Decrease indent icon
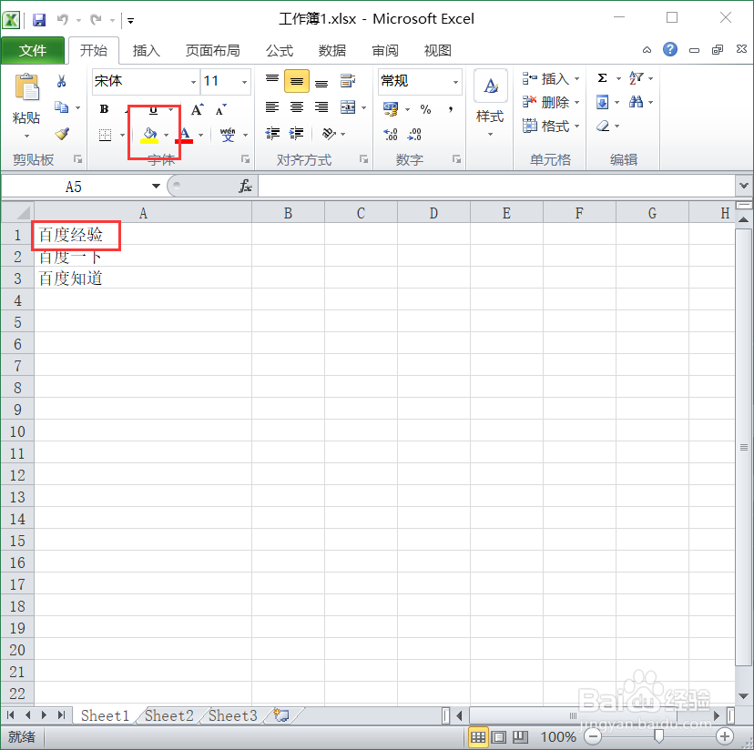Viewport: 754px width, 750px height. pyautogui.click(x=272, y=133)
